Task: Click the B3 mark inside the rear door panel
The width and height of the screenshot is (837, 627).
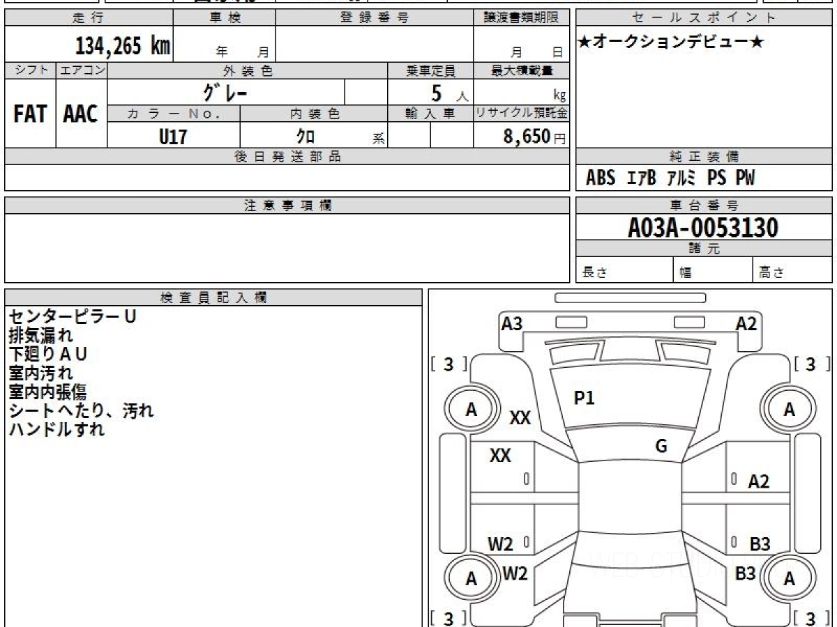Action: 760,544
